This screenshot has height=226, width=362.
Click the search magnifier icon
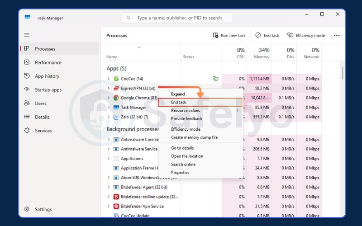(x=129, y=18)
